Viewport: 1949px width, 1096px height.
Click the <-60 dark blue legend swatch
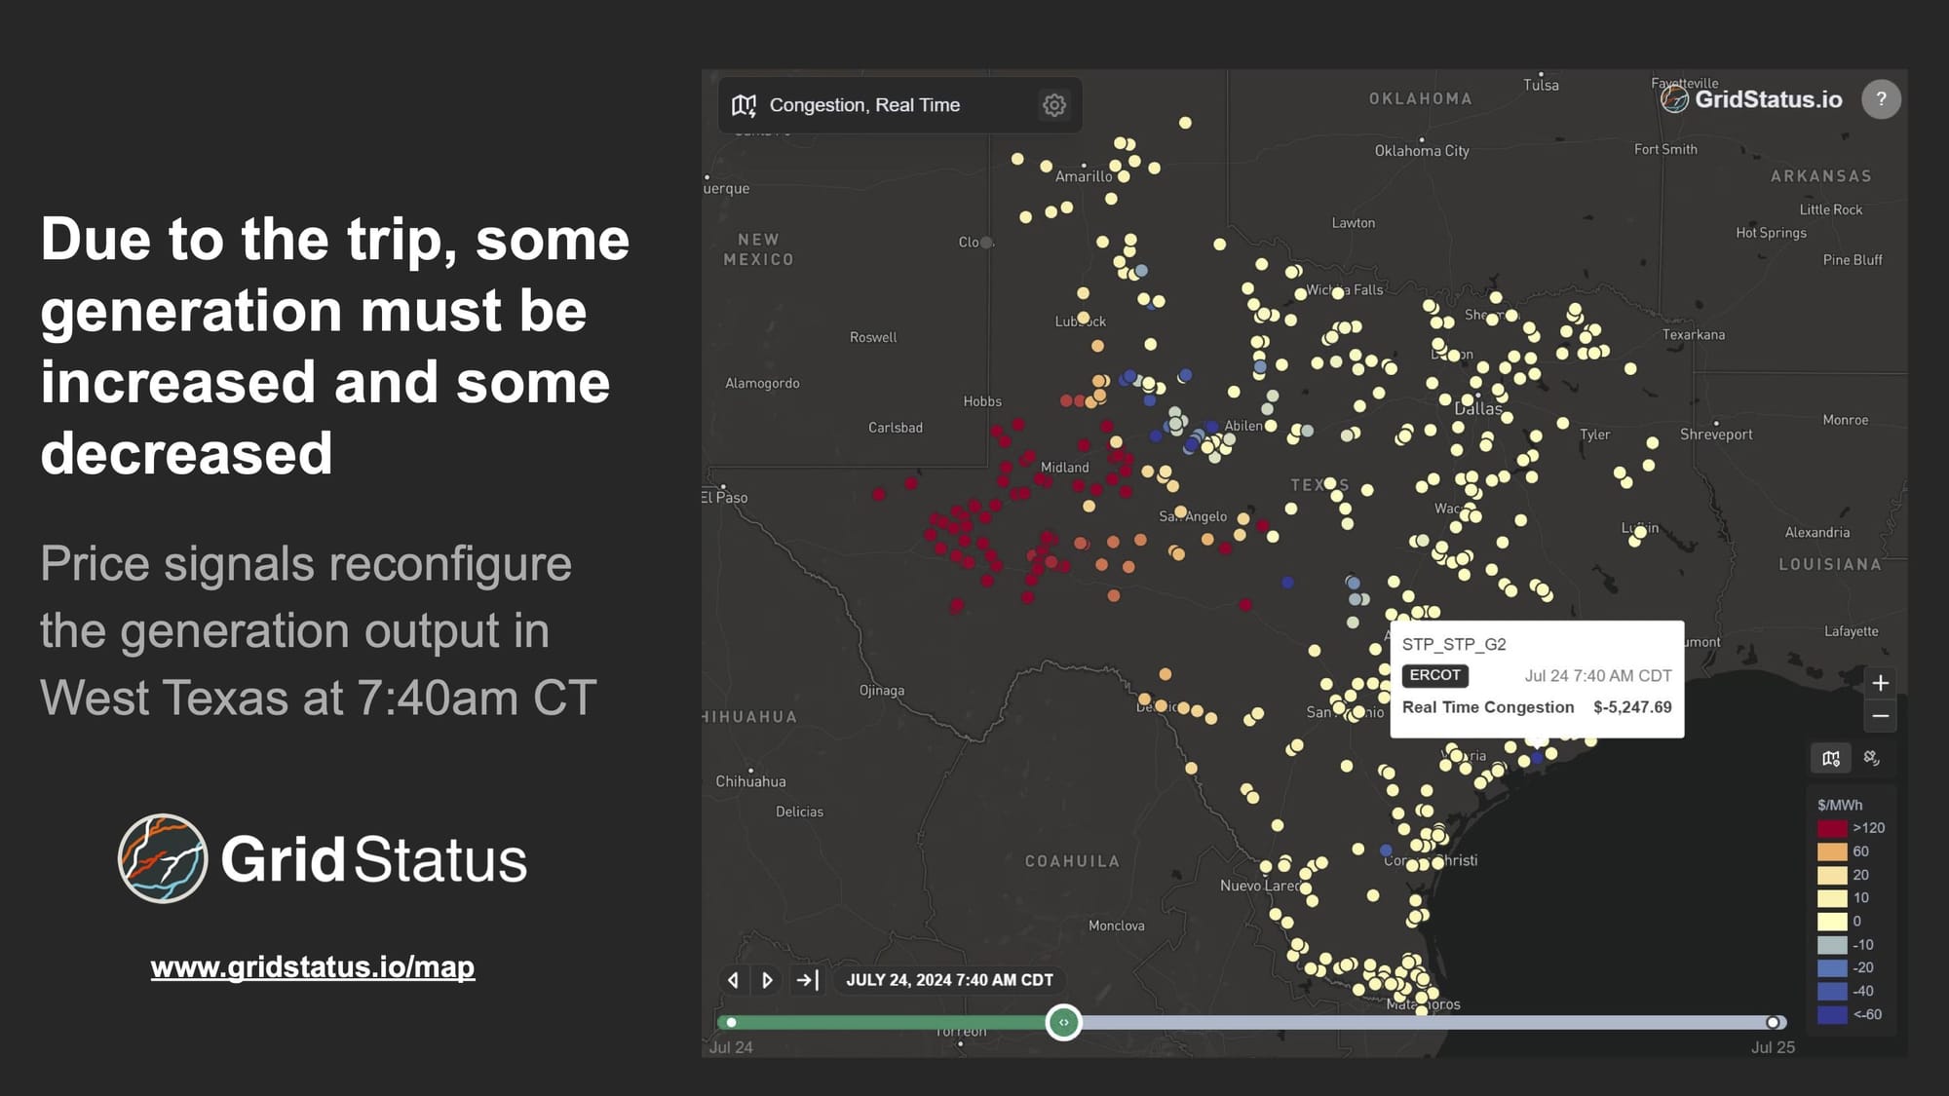1832,1014
